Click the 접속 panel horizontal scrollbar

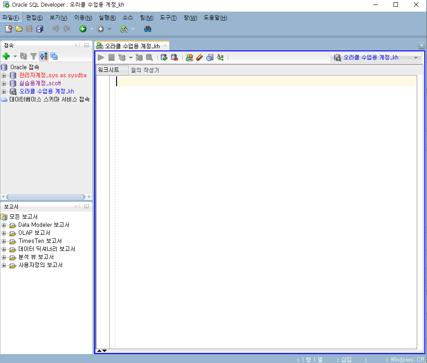[x=46, y=196]
